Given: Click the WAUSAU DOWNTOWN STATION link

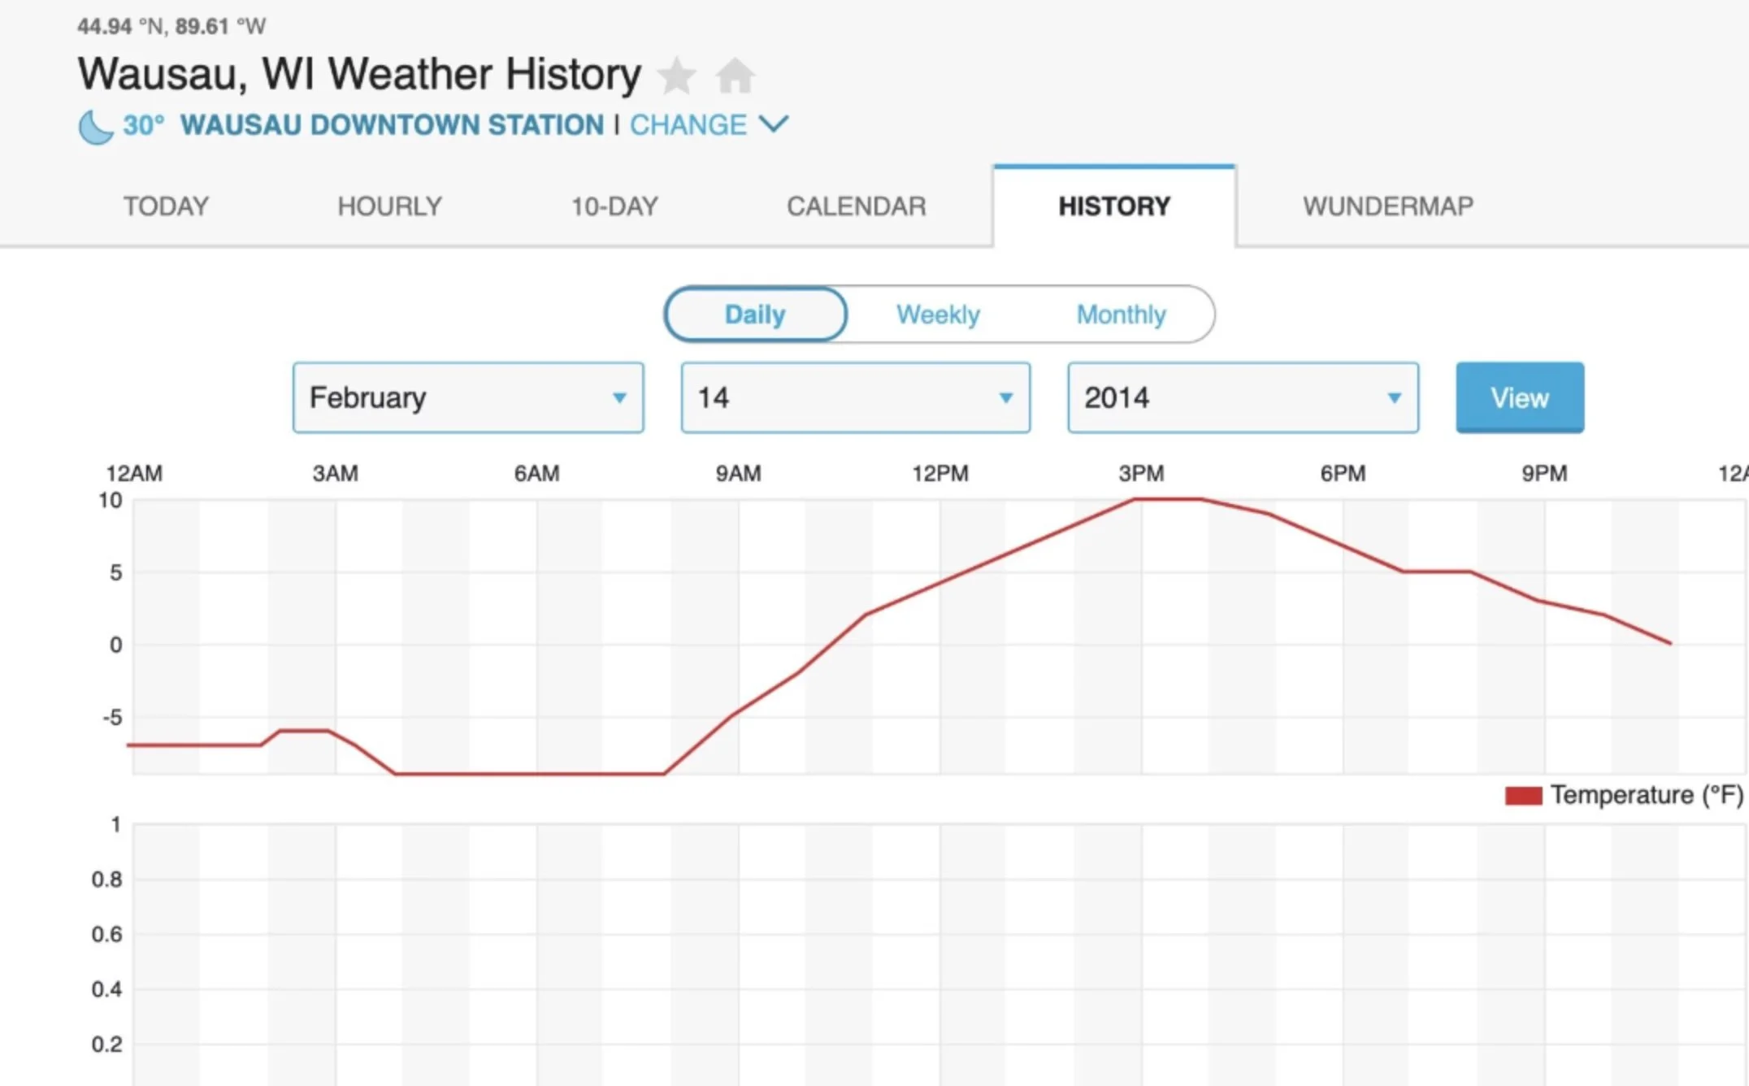Looking at the screenshot, I should [392, 125].
